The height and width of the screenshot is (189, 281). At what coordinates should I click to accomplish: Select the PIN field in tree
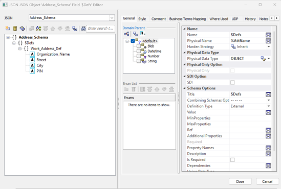click(x=39, y=71)
